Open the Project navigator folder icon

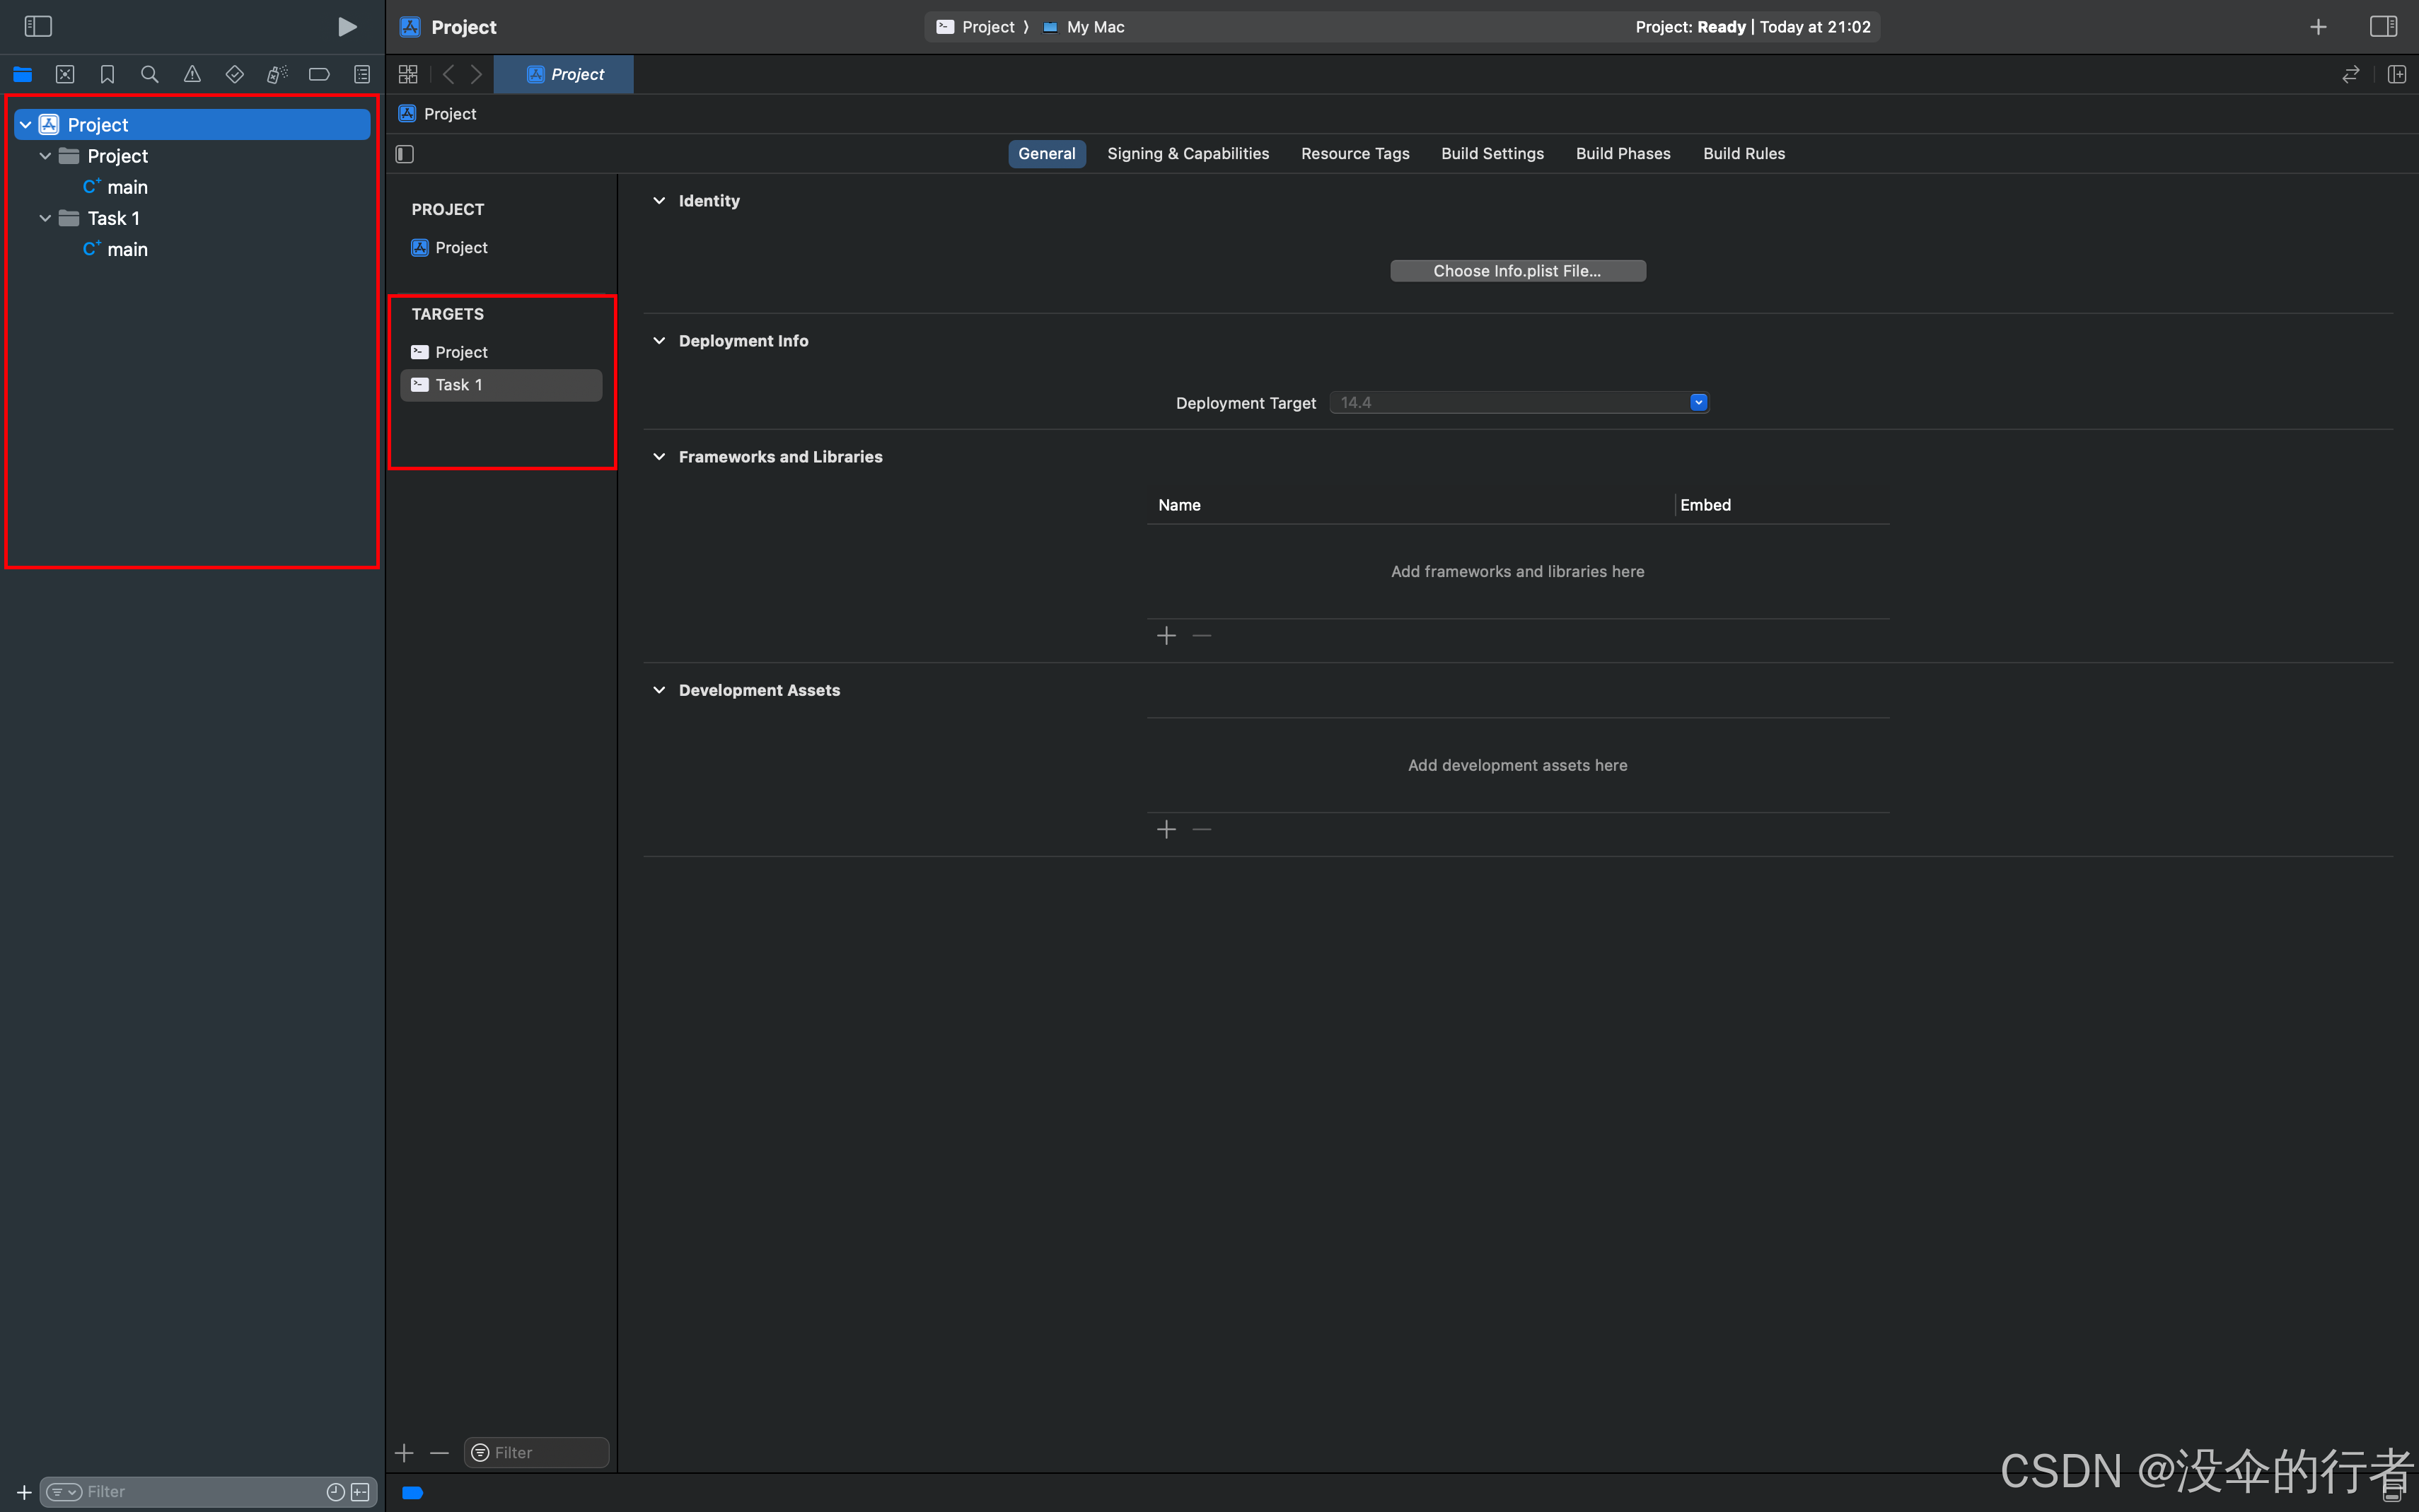22,74
